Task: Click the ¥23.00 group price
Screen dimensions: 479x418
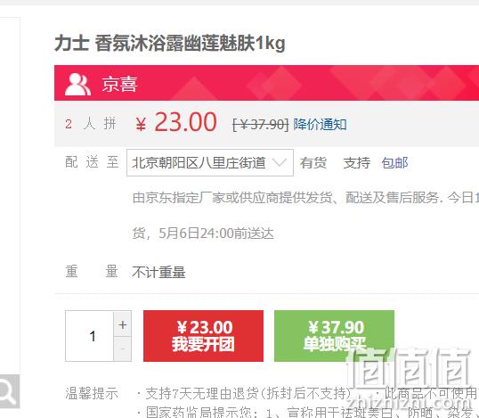Action: click(x=176, y=122)
